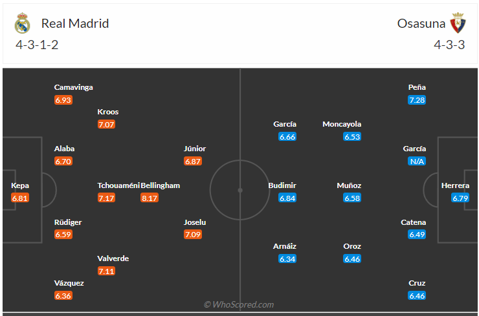Screen dimensions: 479x316
Task: Click goalkeeper name Herrera
Action: (455, 185)
